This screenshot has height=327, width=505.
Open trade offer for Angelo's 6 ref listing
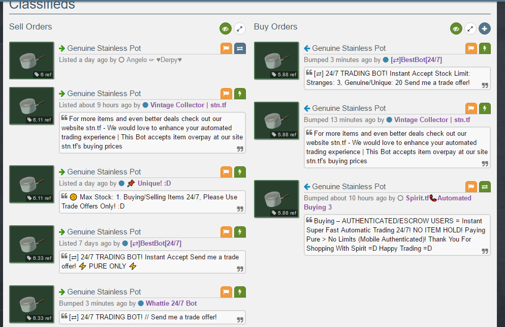pyautogui.click(x=240, y=48)
